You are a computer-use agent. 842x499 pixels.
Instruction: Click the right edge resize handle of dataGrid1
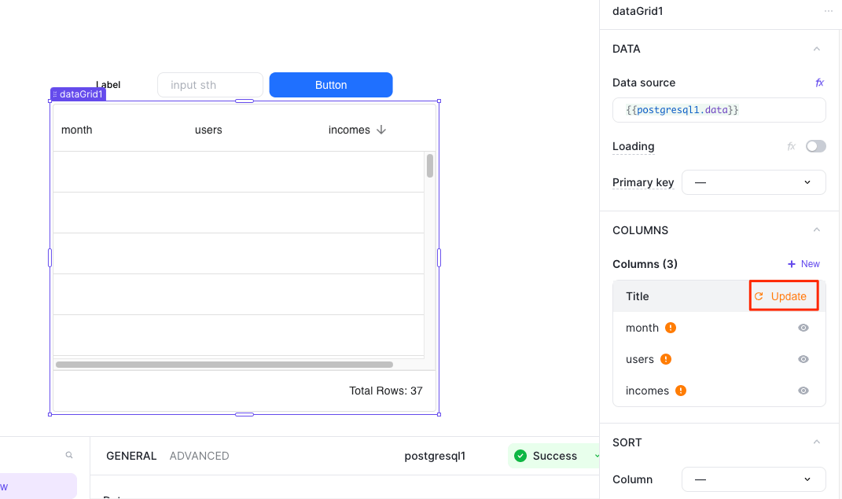point(439,258)
